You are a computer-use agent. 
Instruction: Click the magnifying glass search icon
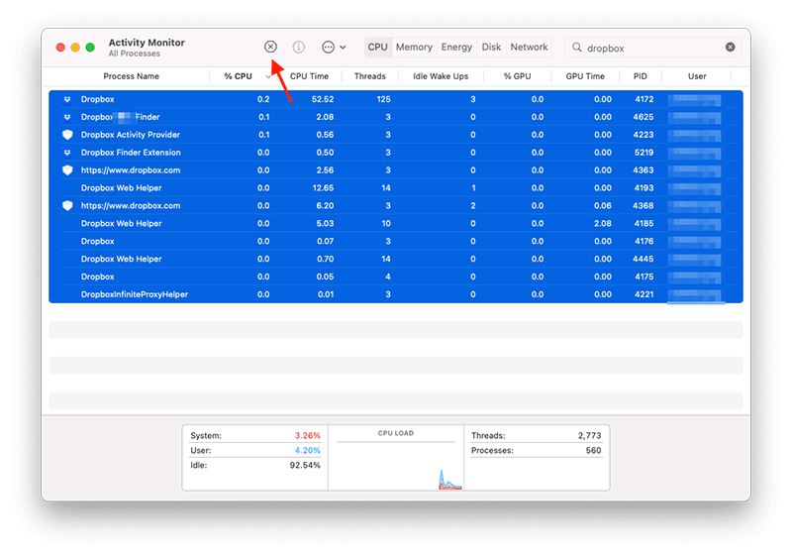click(x=577, y=47)
